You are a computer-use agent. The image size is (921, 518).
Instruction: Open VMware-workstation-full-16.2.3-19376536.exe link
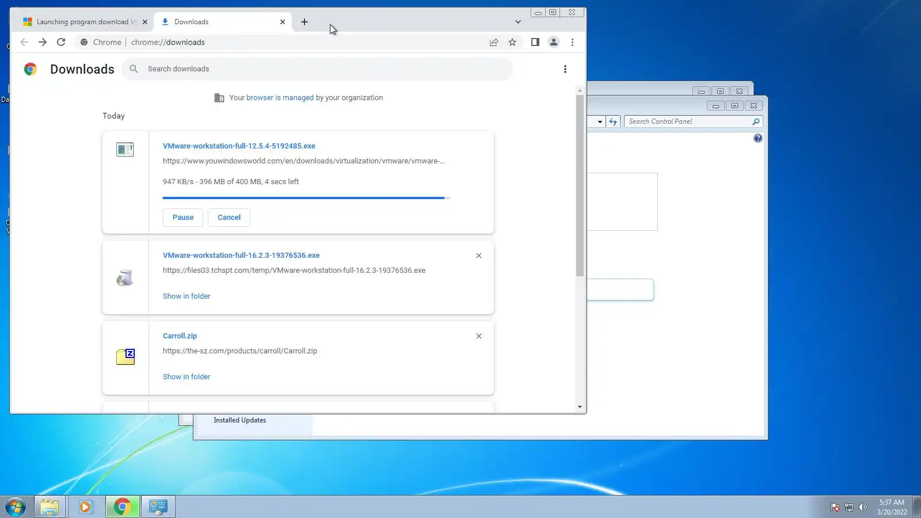(241, 256)
